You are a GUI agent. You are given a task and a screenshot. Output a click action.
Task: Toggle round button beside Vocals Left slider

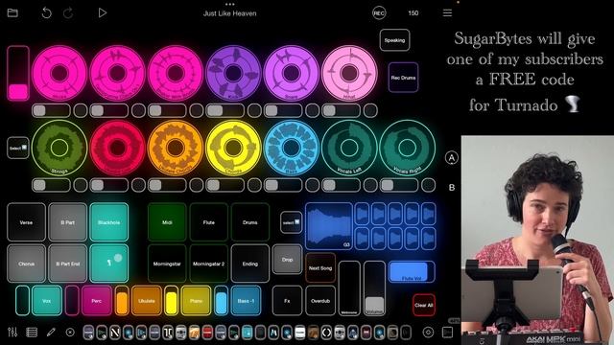(370, 185)
